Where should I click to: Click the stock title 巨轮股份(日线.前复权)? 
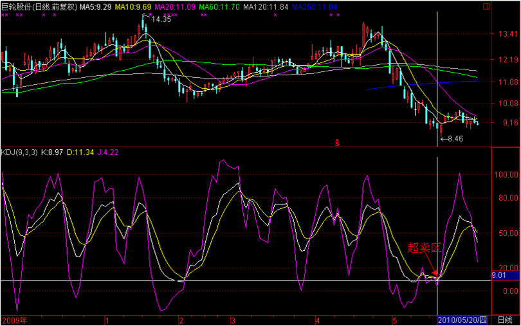[x=39, y=7]
